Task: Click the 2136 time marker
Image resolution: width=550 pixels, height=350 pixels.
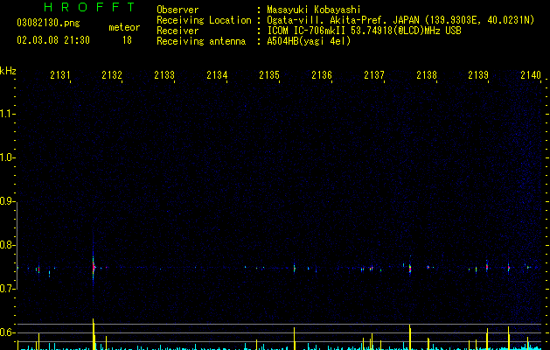Action: point(322,74)
